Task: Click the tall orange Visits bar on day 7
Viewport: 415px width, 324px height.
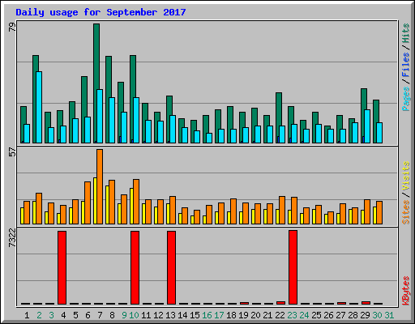Action: 100,186
